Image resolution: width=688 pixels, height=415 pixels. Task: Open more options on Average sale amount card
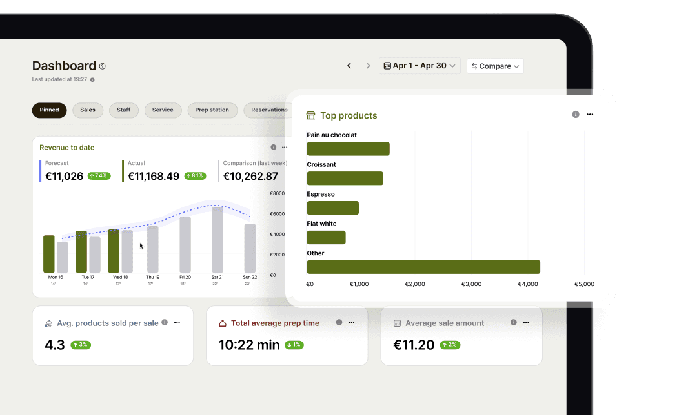tap(526, 323)
